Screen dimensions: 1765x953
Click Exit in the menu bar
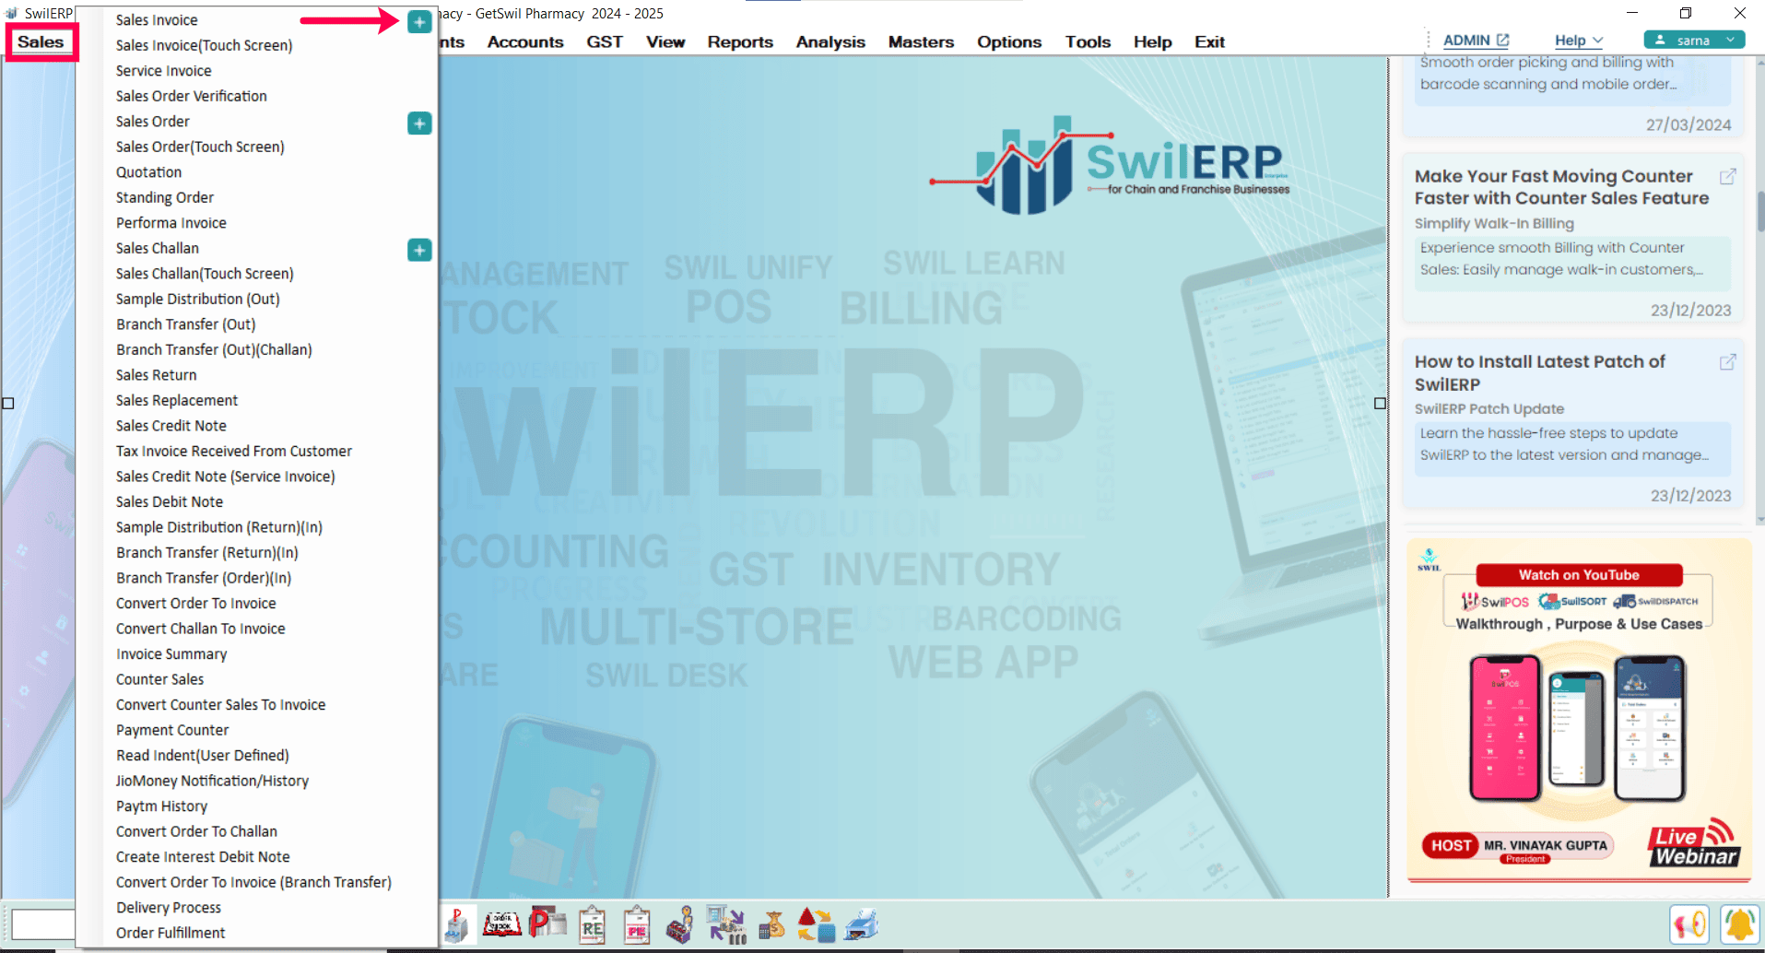1209,42
